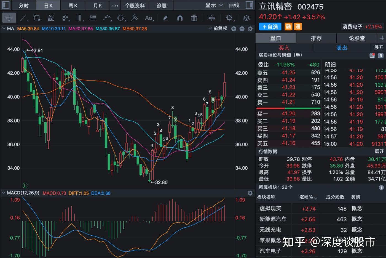Expand the 行情数据 展开 link
The height and width of the screenshot is (258, 386).
coord(379,151)
